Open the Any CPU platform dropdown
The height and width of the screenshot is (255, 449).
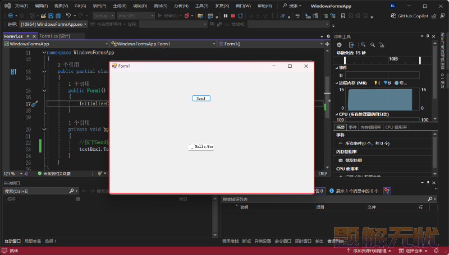tap(136, 16)
